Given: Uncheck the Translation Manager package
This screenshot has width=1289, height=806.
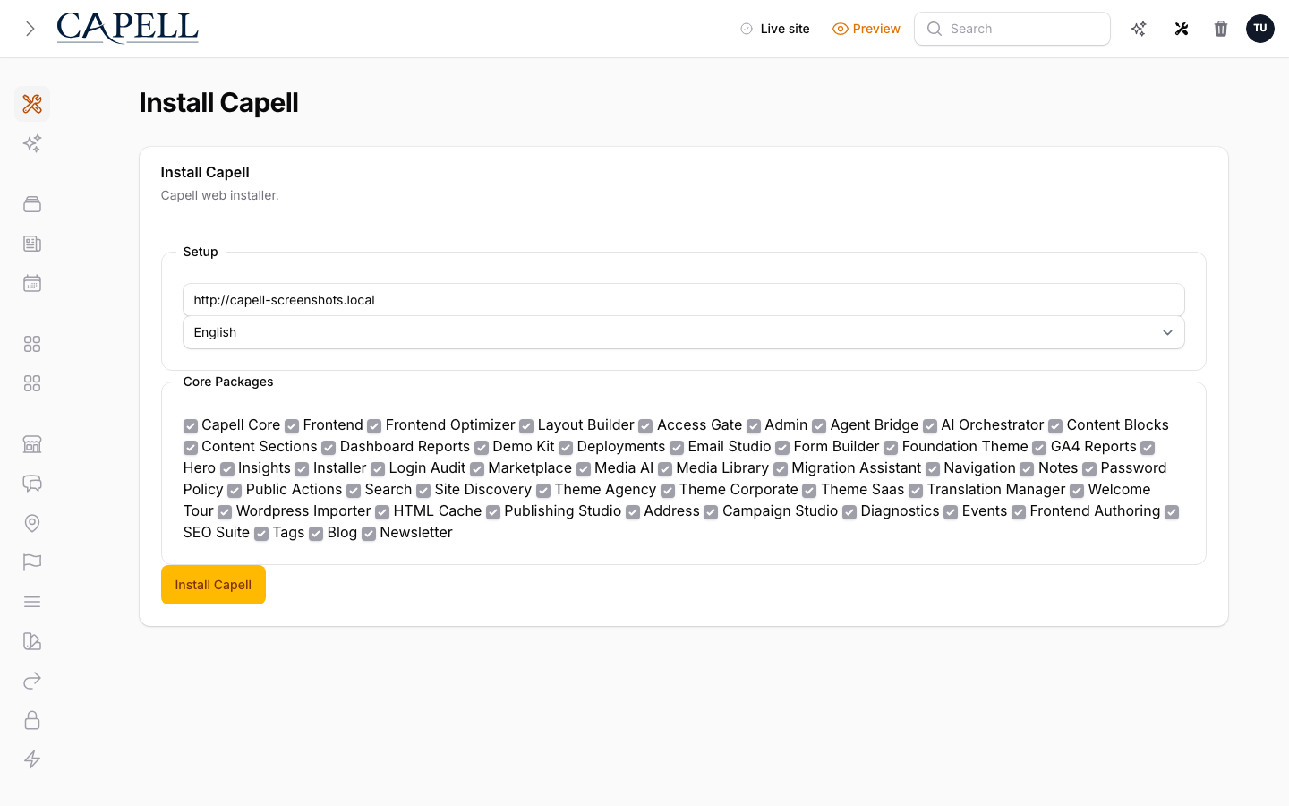Looking at the screenshot, I should coord(916,491).
